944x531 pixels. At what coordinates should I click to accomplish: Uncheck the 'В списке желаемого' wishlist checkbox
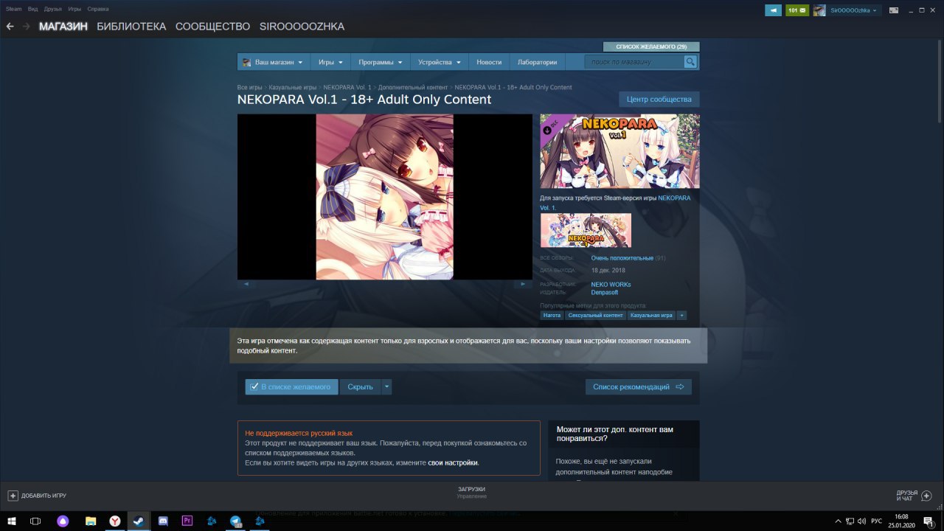pyautogui.click(x=254, y=386)
